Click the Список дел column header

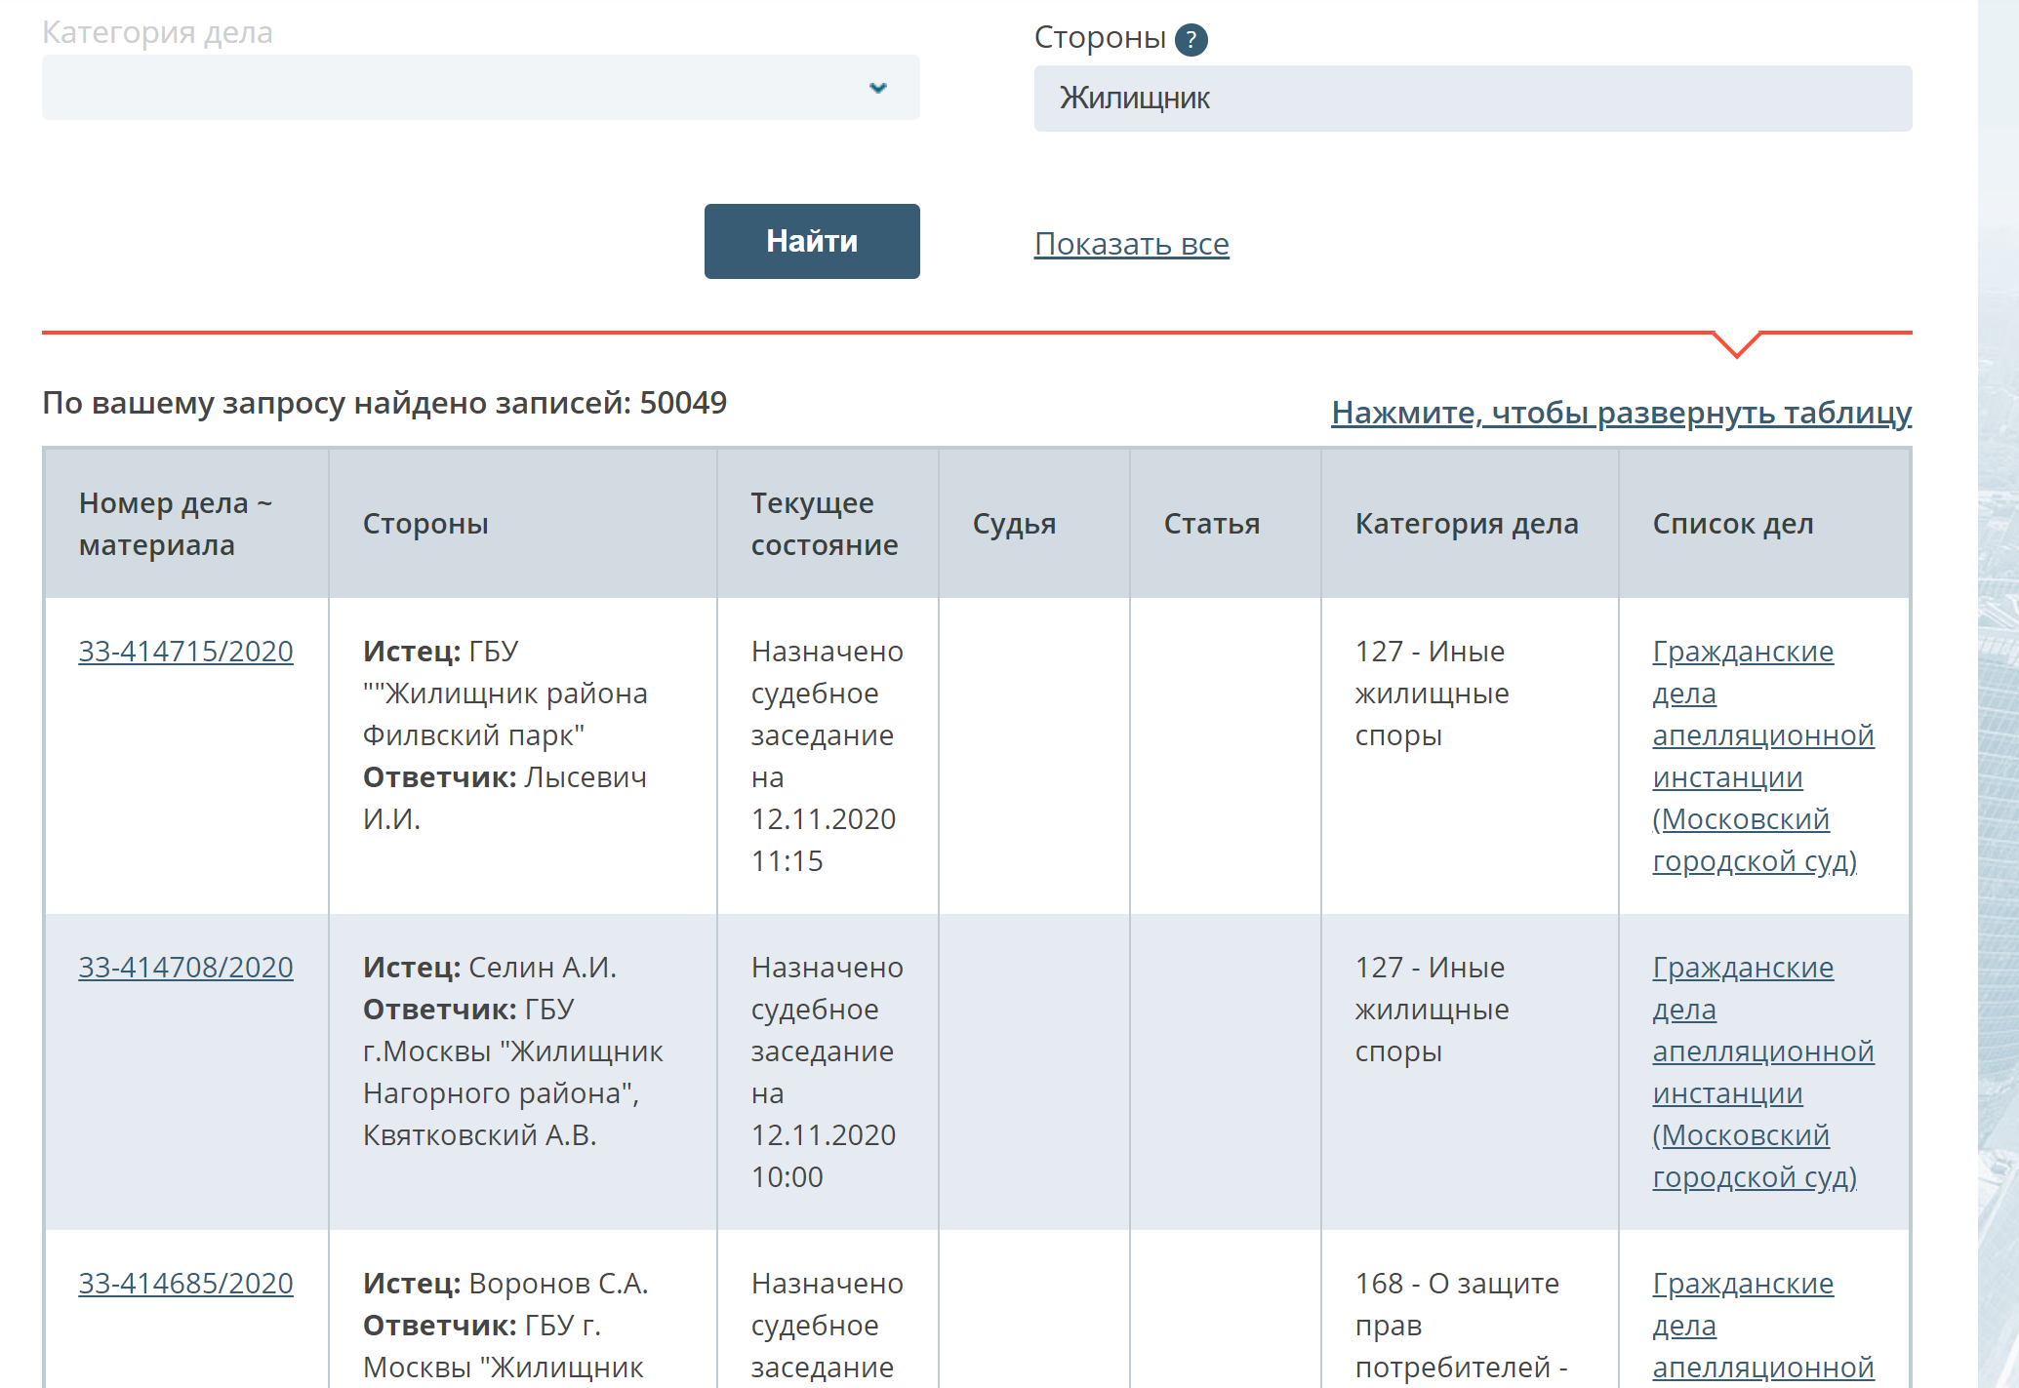coord(1763,524)
